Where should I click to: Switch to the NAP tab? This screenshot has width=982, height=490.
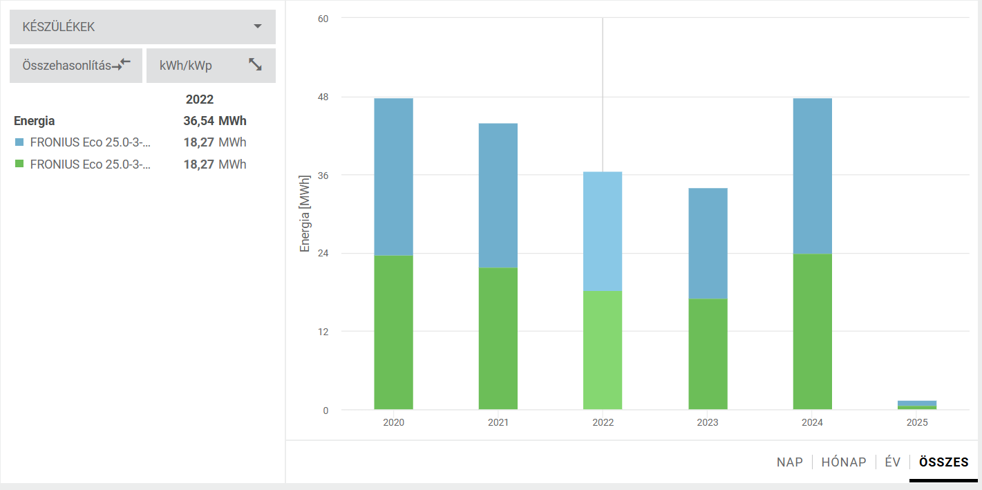pyautogui.click(x=789, y=462)
